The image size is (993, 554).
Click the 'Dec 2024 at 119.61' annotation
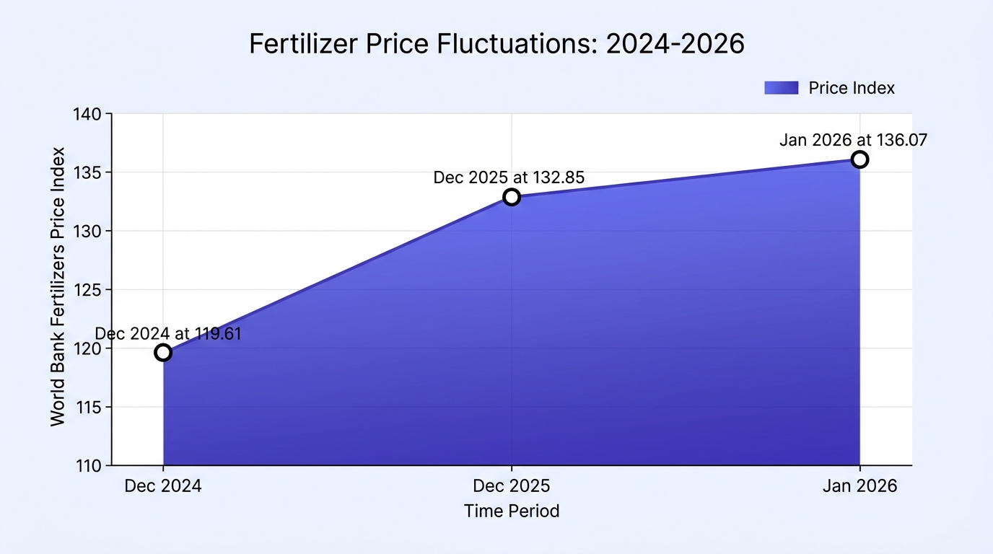pyautogui.click(x=168, y=334)
